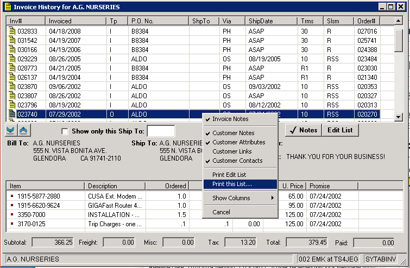Click the Ordered column header
The image size is (410, 268).
click(167, 186)
